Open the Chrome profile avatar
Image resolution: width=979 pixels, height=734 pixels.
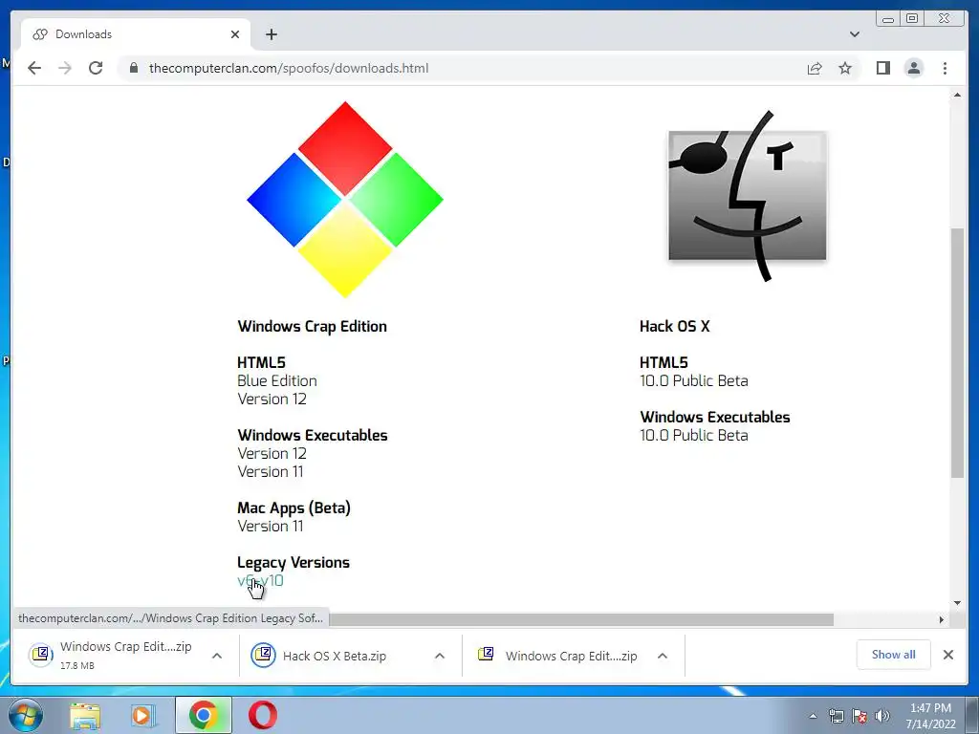(x=913, y=68)
